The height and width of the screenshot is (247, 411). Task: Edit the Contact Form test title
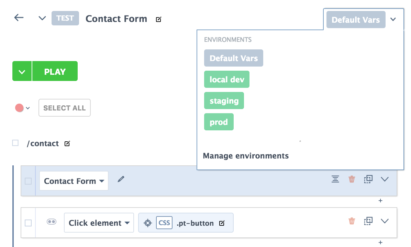(x=158, y=19)
